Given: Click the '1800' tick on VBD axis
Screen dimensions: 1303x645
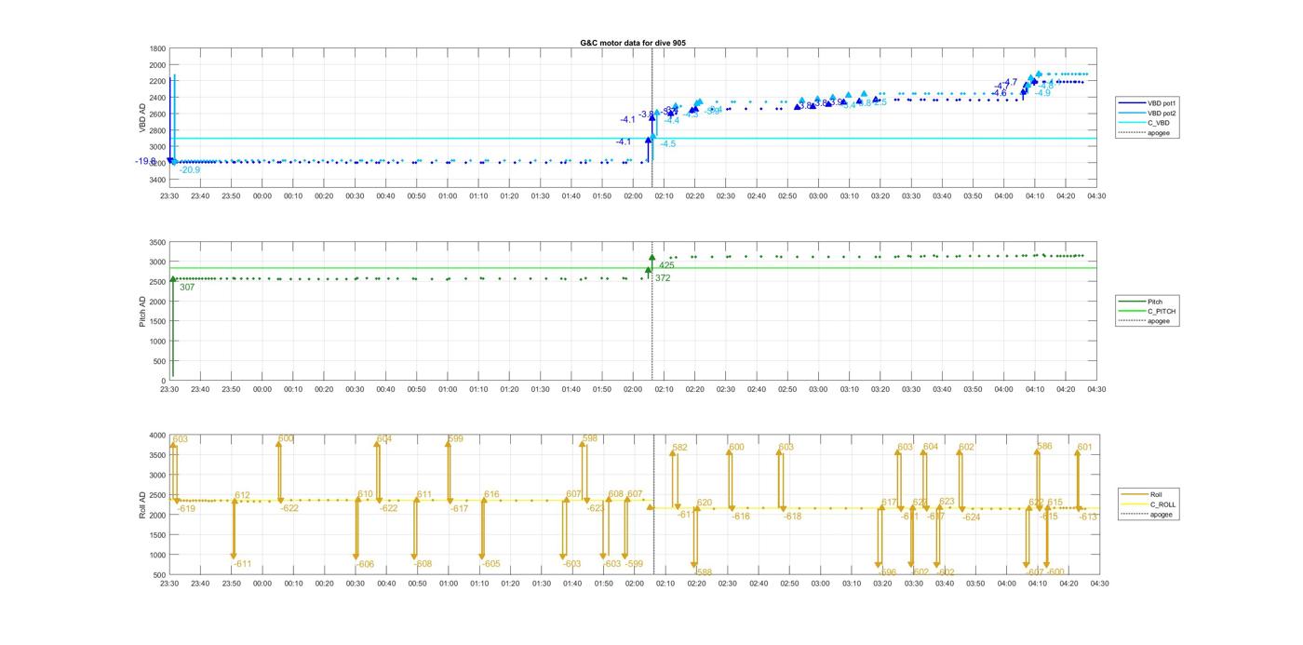Looking at the screenshot, I should click(x=158, y=49).
